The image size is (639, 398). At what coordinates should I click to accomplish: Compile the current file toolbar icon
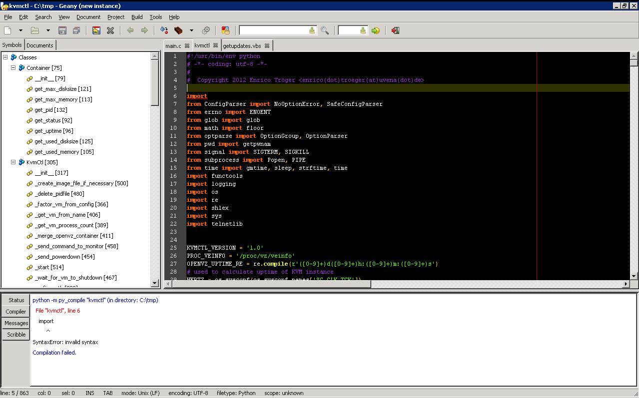click(x=164, y=30)
